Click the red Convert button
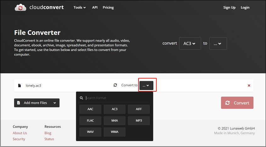266x147 pixels. (x=237, y=103)
